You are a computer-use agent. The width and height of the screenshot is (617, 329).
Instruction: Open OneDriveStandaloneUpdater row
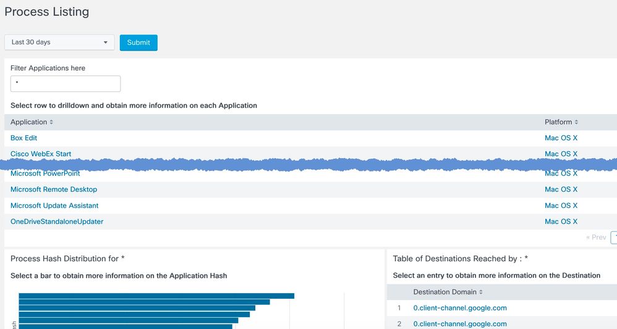[x=57, y=222]
